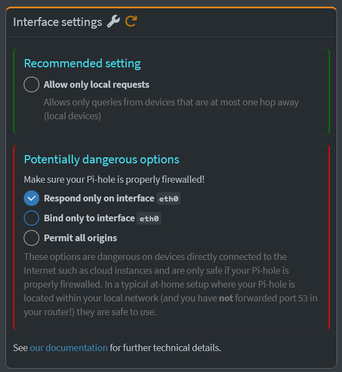Click the eth0 badge after Bind only to interface
This screenshot has width=342, height=372.
[x=149, y=219]
